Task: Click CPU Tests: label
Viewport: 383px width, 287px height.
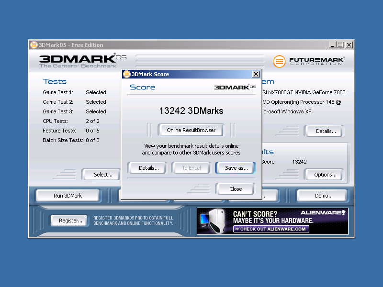Action: (x=55, y=121)
